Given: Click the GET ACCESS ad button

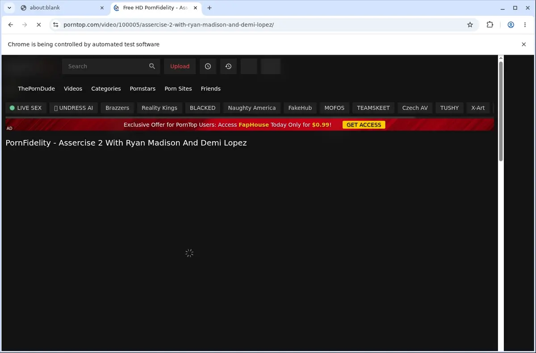Looking at the screenshot, I should (364, 125).
